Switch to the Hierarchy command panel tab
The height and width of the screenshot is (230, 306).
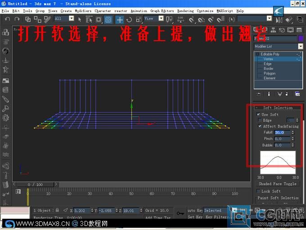[x=273, y=30]
